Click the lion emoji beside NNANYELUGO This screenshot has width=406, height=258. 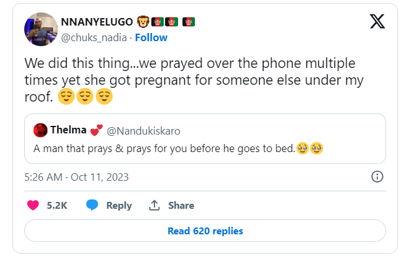[143, 22]
